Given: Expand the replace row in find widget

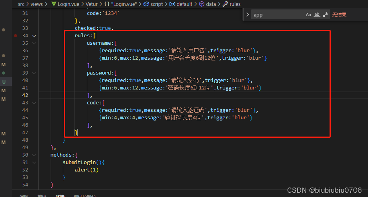Looking at the screenshot, I should coord(248,15).
